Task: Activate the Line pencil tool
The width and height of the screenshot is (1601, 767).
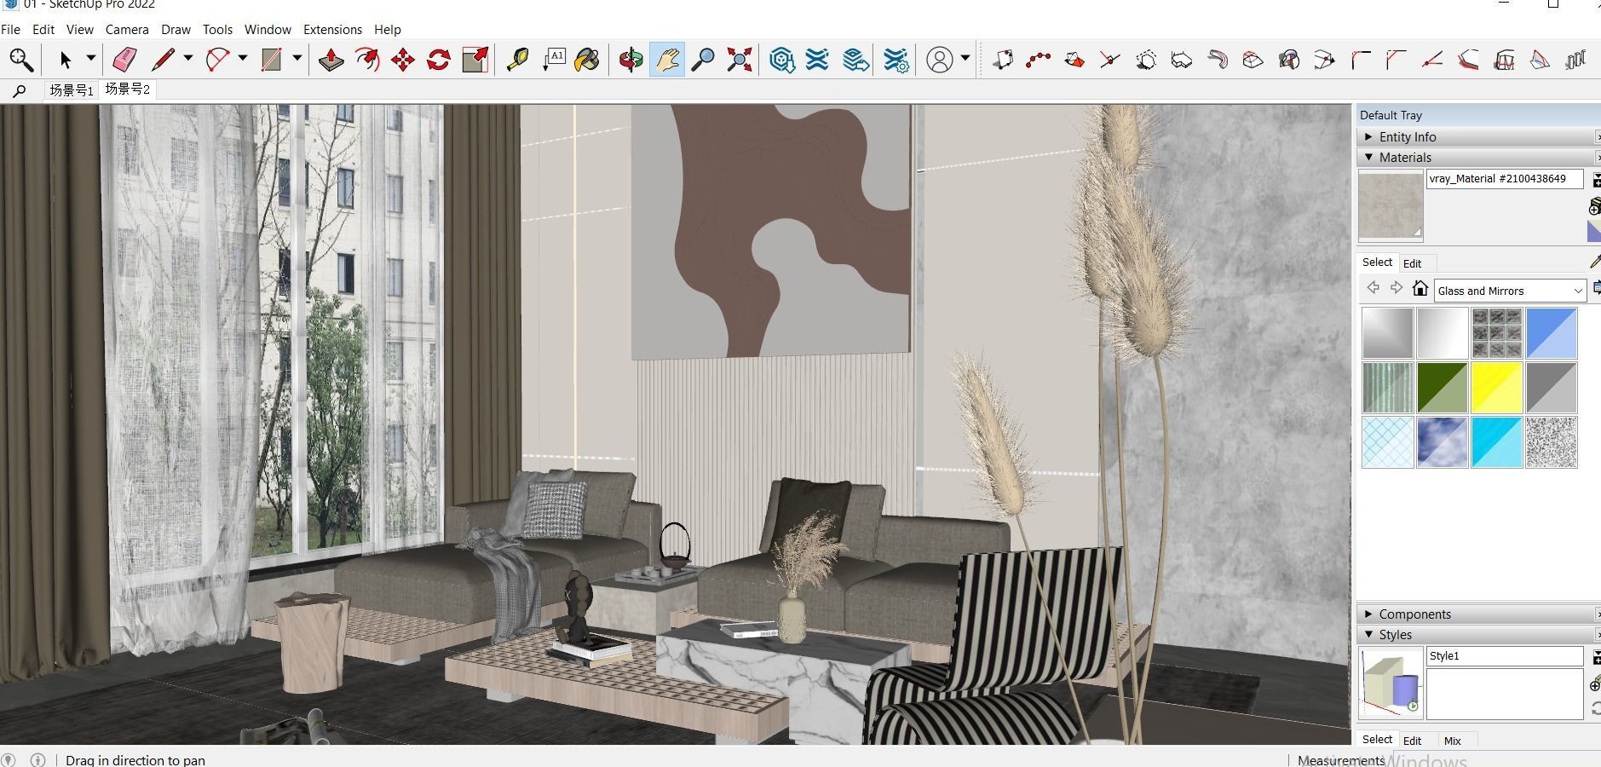Action: (x=162, y=60)
